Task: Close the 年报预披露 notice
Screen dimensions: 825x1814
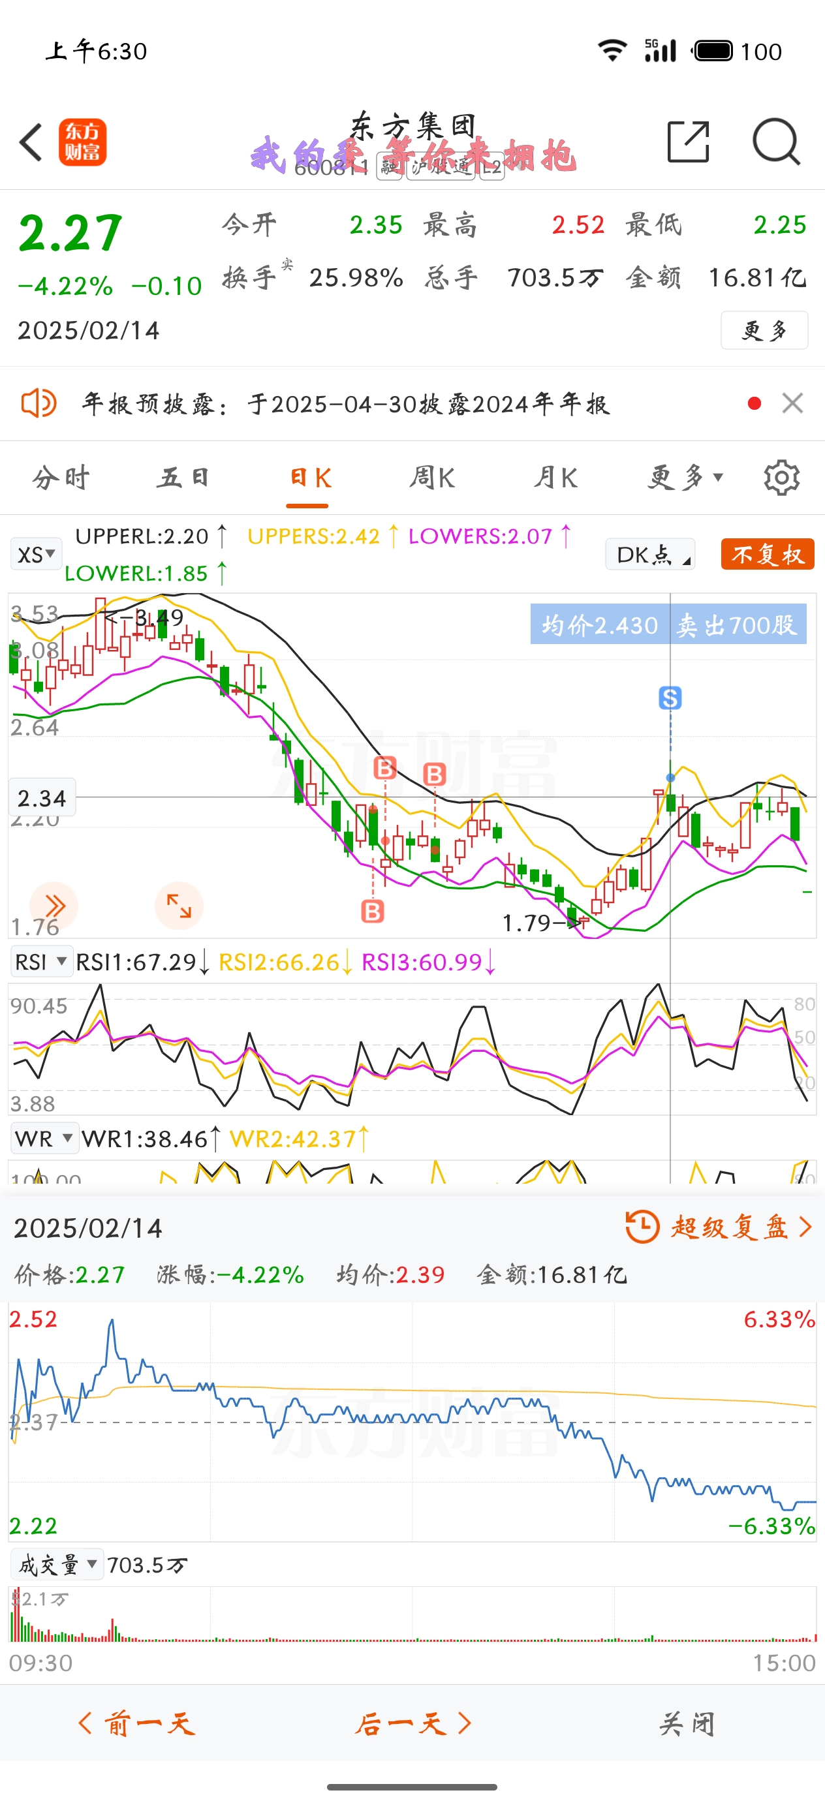Action: [x=792, y=403]
